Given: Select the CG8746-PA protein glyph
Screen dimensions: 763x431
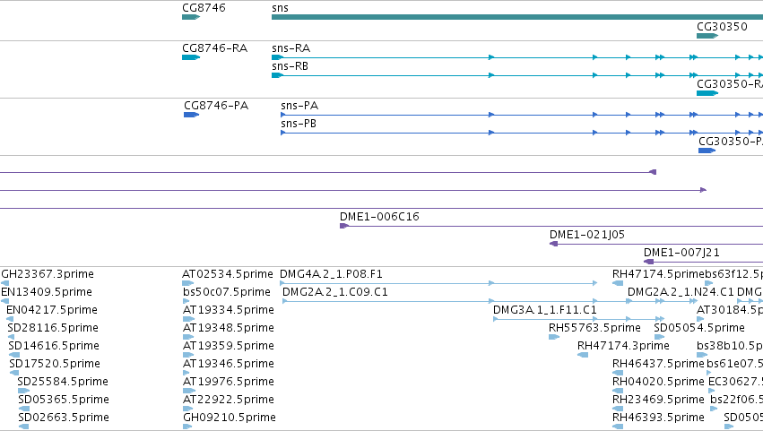Looking at the screenshot, I should (x=191, y=115).
